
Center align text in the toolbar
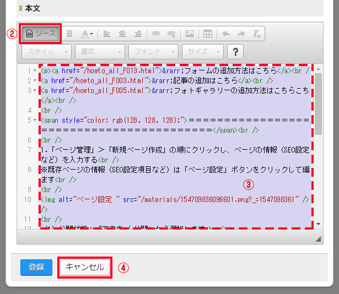(x=122, y=34)
